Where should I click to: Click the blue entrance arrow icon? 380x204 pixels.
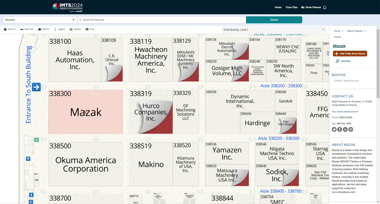click(x=36, y=87)
